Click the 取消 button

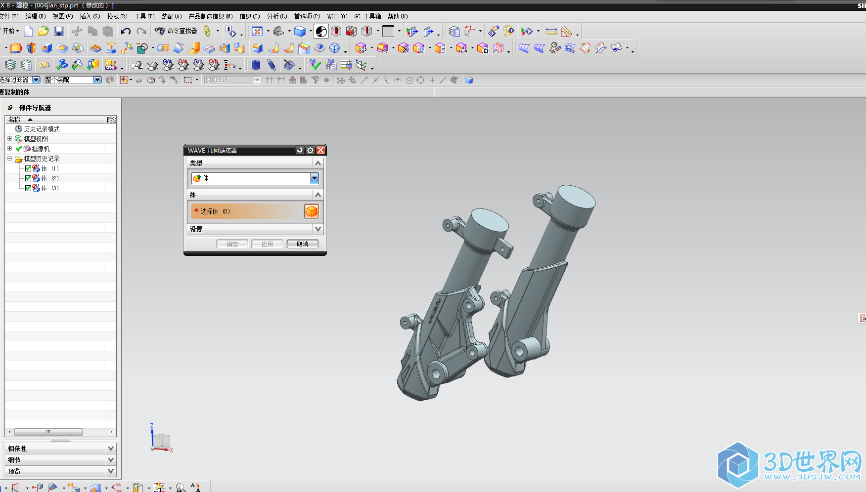(303, 244)
